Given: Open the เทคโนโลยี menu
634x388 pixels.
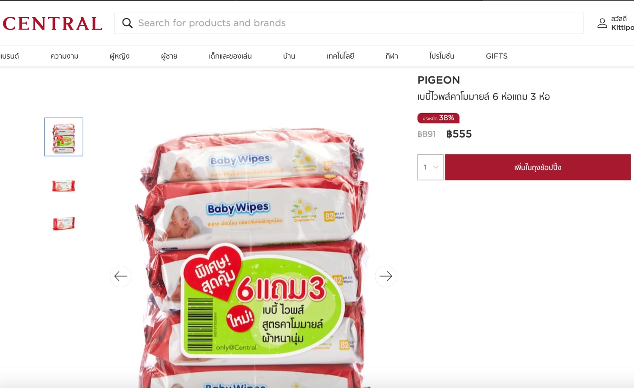Looking at the screenshot, I should tap(340, 56).
